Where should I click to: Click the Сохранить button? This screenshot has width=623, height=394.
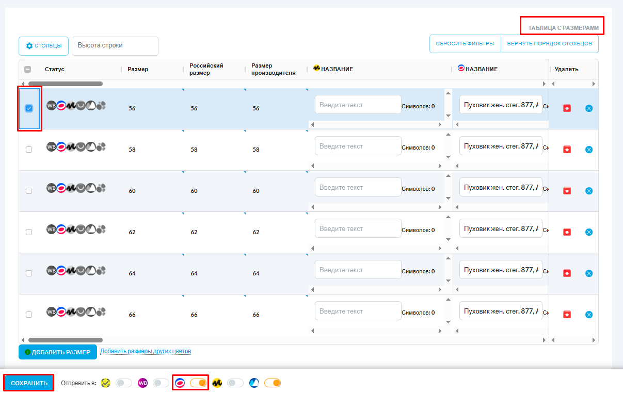(x=29, y=383)
